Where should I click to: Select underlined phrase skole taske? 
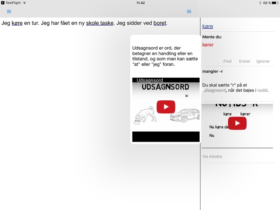100,23
